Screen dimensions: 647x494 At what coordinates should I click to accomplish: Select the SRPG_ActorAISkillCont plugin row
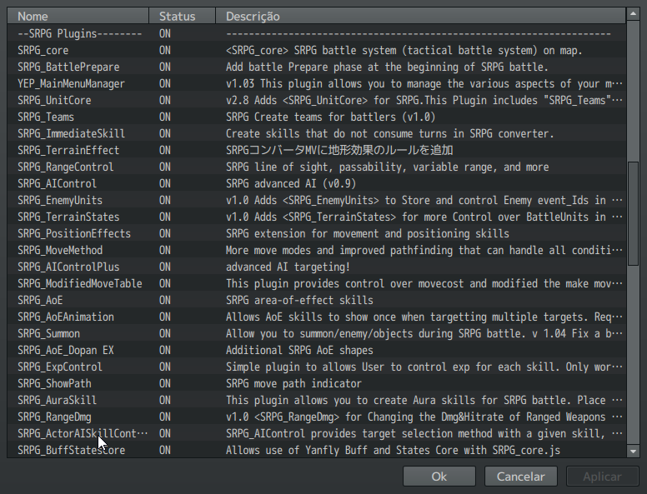pos(317,433)
